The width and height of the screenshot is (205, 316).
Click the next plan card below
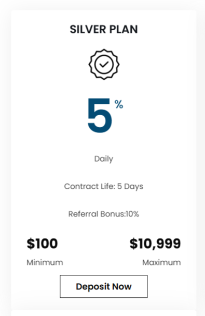pos(104,313)
